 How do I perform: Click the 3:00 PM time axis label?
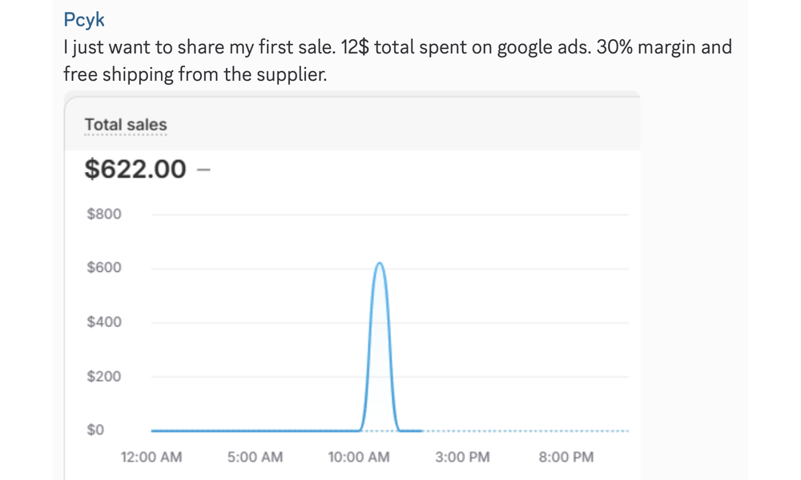pos(462,458)
